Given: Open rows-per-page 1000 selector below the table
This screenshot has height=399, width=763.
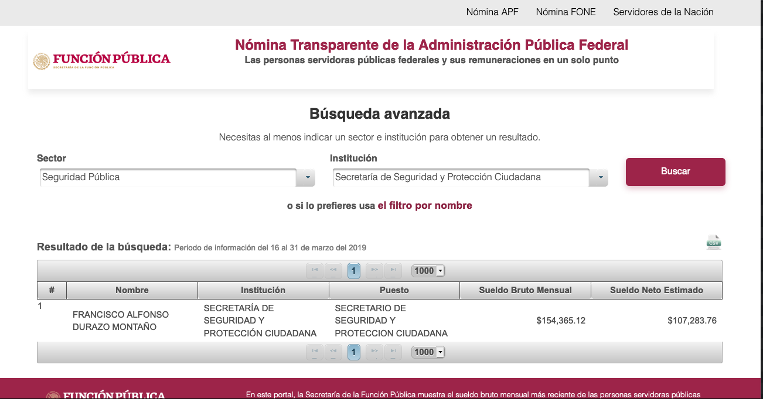Looking at the screenshot, I should coord(428,352).
